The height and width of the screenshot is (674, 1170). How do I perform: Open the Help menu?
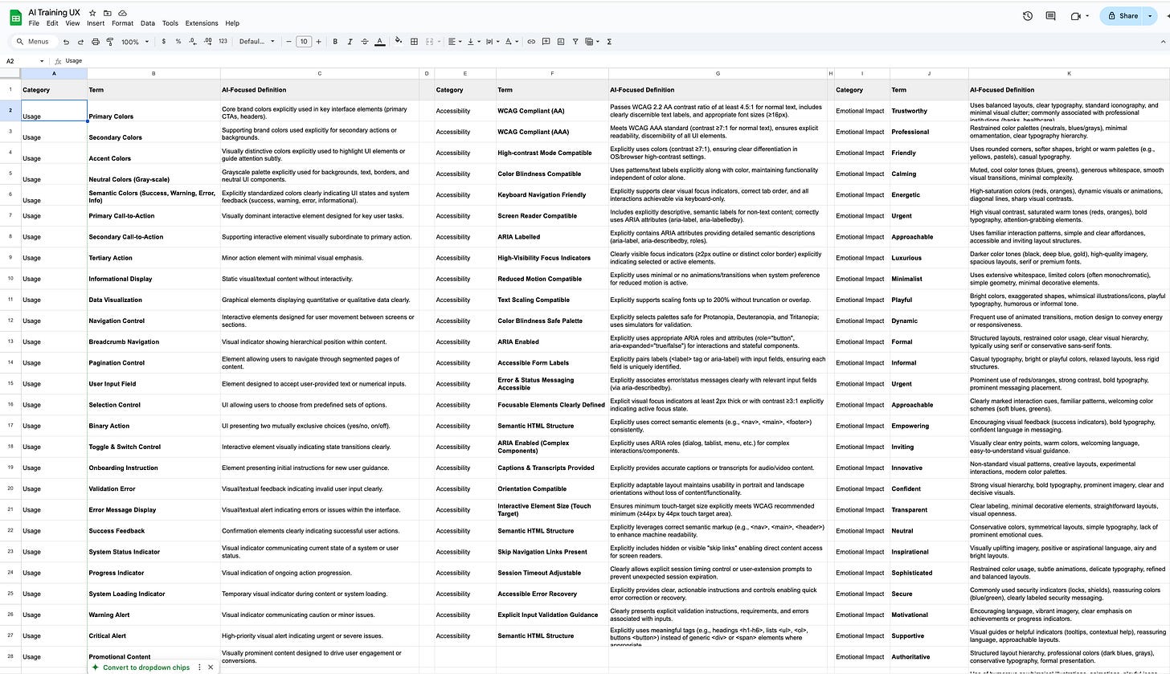pyautogui.click(x=232, y=23)
